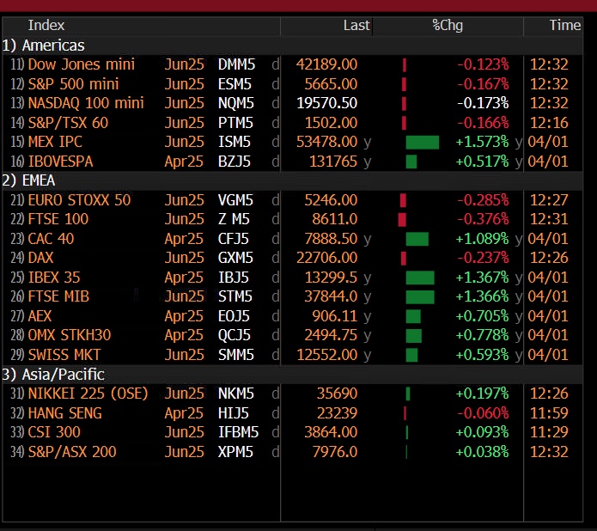Select S&P/ASX 200 index

[72, 452]
